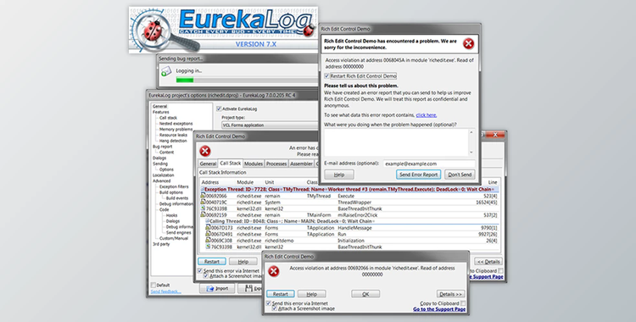The width and height of the screenshot is (636, 322).
Task: Click the small ladybug right of EurekaLog title
Action: 310,30
